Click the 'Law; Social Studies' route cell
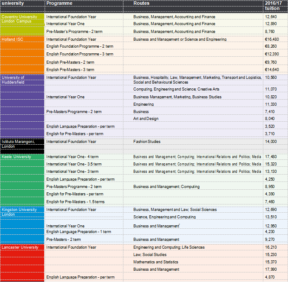288x282 pixels. (x=150, y=255)
